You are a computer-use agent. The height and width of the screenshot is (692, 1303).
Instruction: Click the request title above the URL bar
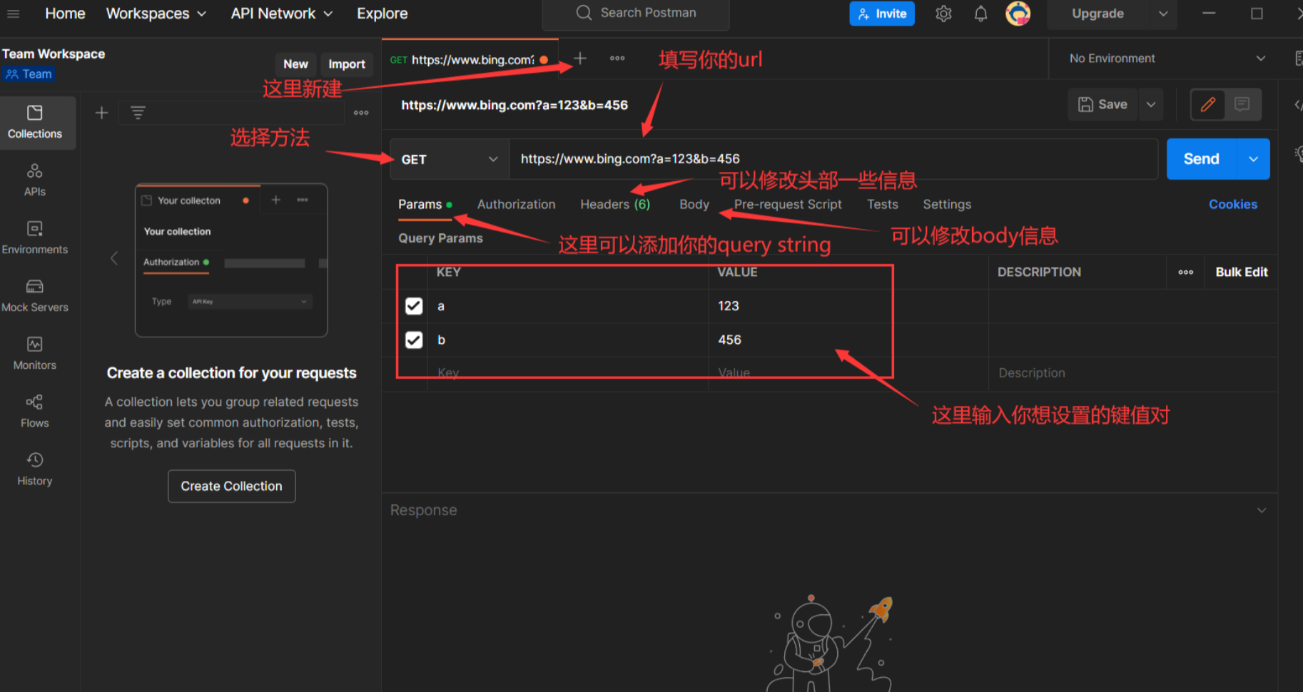point(514,106)
